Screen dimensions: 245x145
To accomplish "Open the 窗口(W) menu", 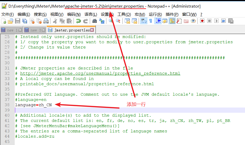I will [x=189, y=14].
